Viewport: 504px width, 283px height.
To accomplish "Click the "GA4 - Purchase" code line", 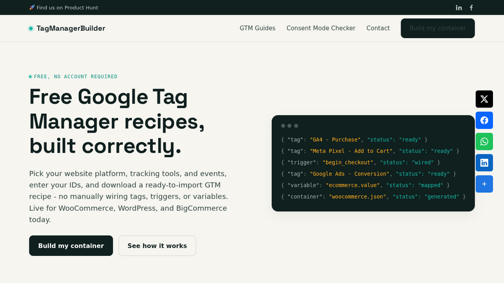I will (x=354, y=139).
